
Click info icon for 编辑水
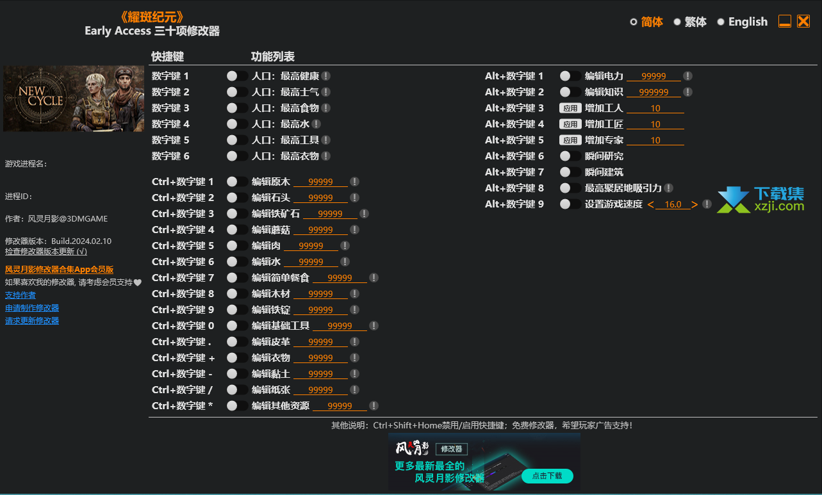[x=345, y=261]
